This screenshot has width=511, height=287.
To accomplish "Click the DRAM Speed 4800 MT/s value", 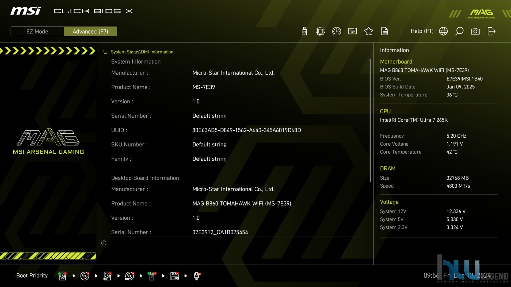I will 458,186.
